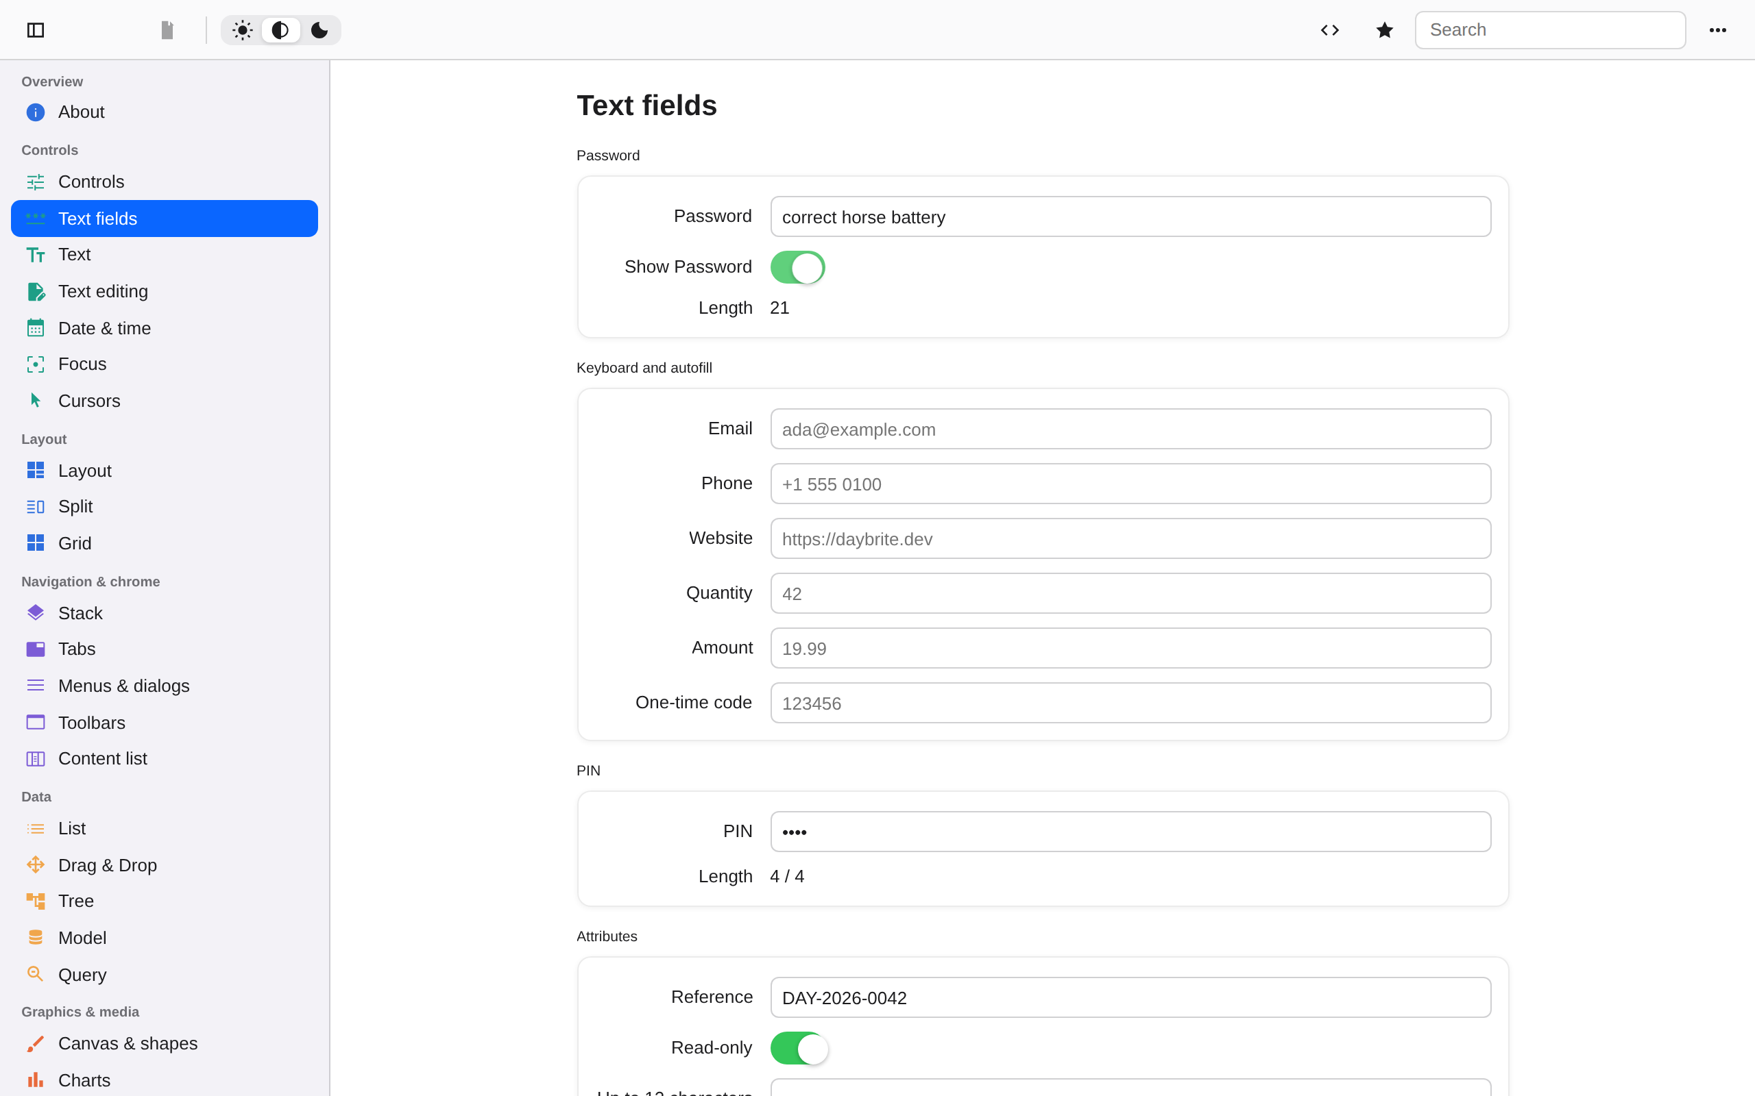Open the List sidebar page
1755x1096 pixels.
pyautogui.click(x=165, y=827)
